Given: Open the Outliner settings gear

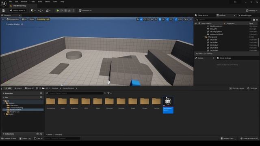Looking at the screenshot, I should (x=257, y=20).
